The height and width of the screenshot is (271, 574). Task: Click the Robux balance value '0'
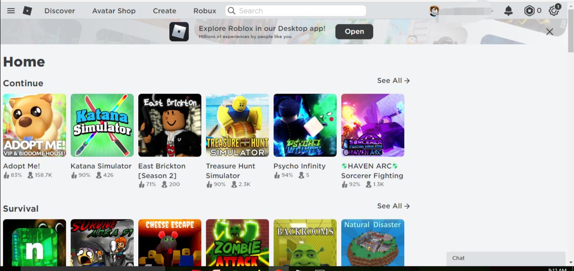point(539,11)
